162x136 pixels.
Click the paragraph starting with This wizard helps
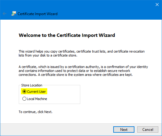coord(81,53)
